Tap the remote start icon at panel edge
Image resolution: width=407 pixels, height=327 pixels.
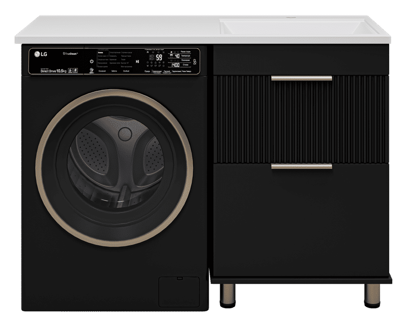pyautogui.click(x=195, y=61)
